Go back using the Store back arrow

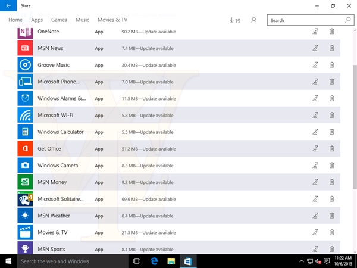click(8, 5)
